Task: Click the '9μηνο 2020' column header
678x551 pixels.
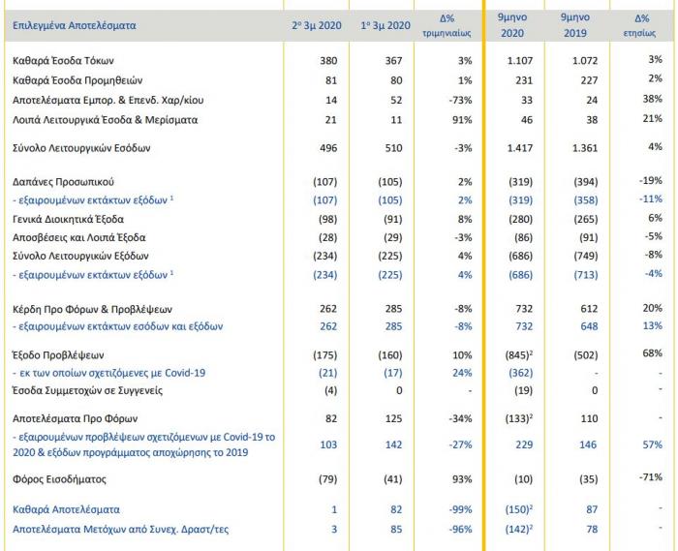Action: coord(512,23)
